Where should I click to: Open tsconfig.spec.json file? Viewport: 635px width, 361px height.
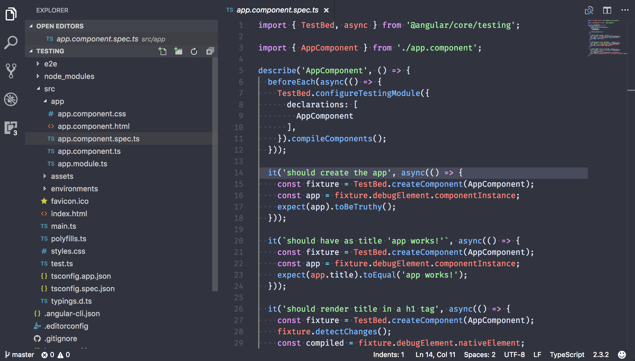pyautogui.click(x=121, y=289)
